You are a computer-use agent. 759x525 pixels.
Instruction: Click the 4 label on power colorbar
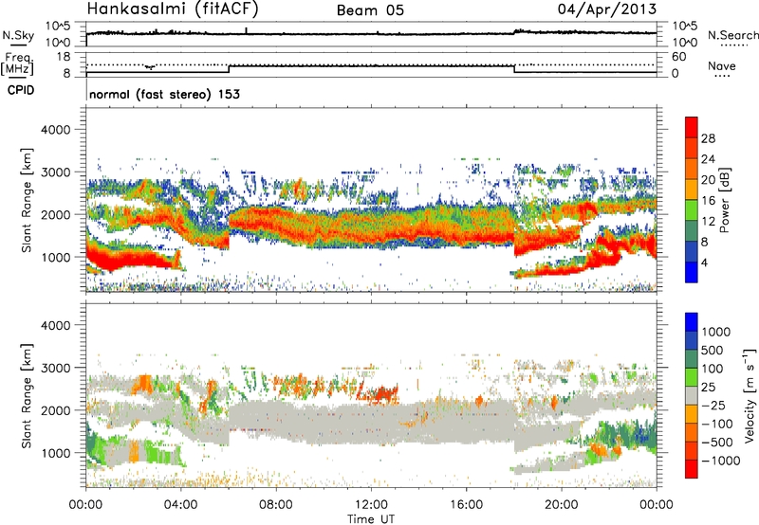click(704, 262)
